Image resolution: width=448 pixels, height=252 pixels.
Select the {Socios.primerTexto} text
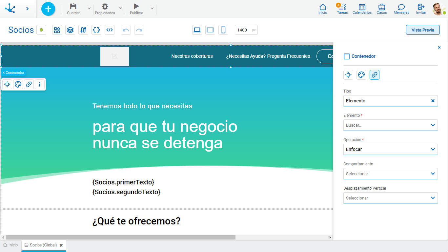[123, 182]
